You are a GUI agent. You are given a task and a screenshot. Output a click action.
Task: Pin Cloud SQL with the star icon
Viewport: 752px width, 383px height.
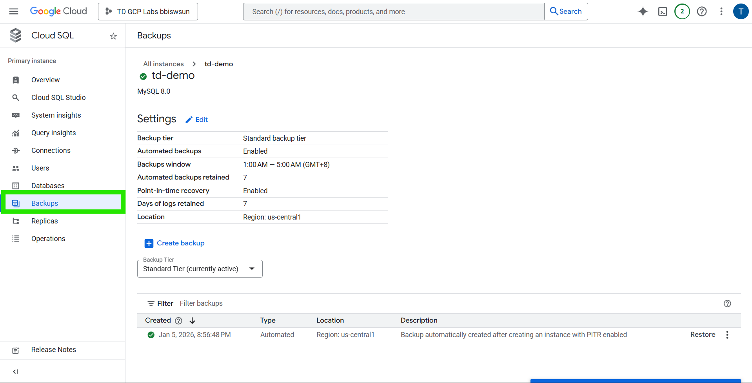[113, 36]
